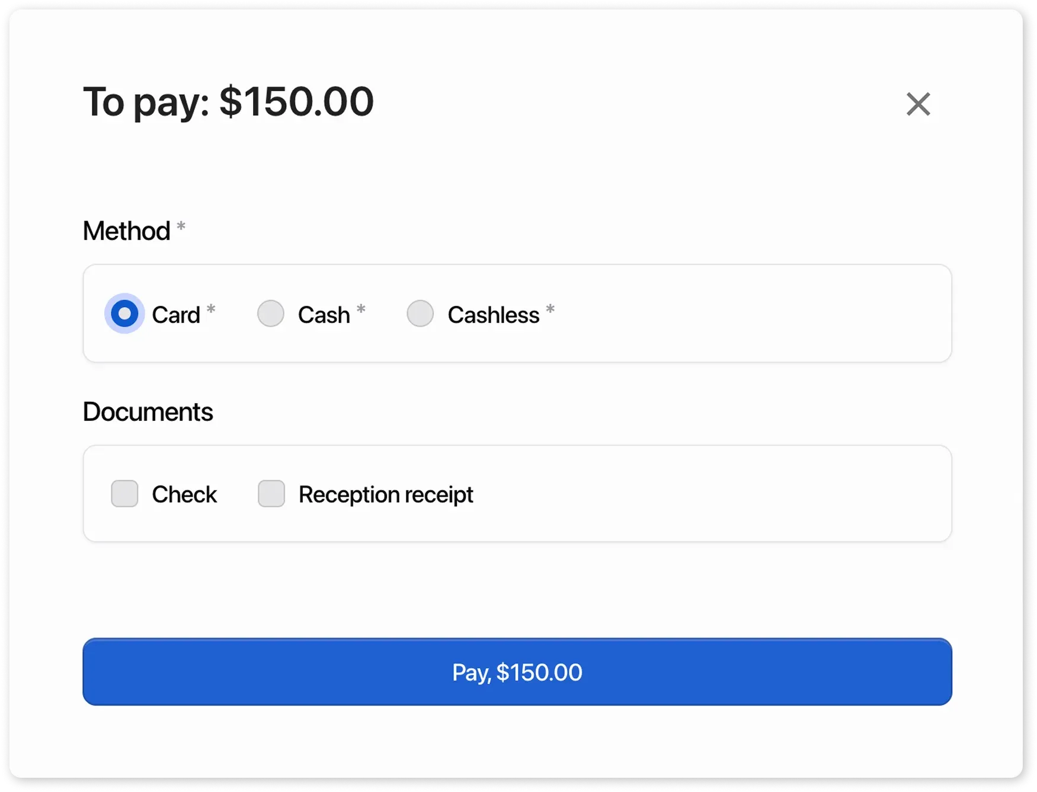Select the Cashless payment method
Viewport: 1037px width, 792px height.
pos(421,314)
